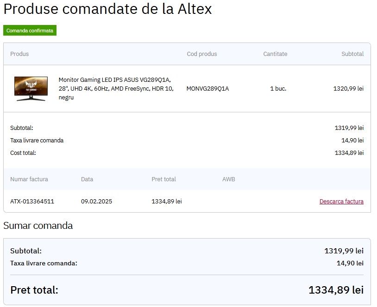Click the Cod produs column header
377x307 pixels.
pyautogui.click(x=201, y=54)
